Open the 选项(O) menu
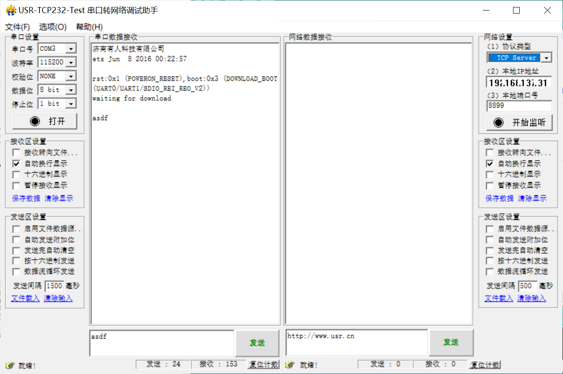 pyautogui.click(x=53, y=27)
